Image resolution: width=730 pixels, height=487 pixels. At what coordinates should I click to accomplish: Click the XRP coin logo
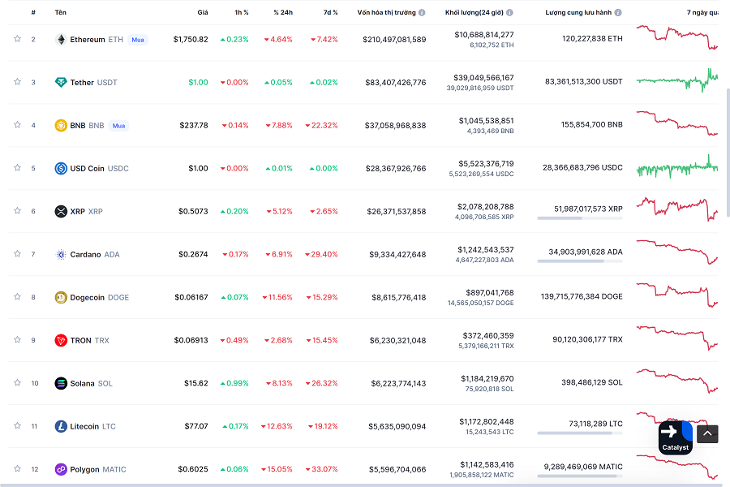tap(61, 211)
